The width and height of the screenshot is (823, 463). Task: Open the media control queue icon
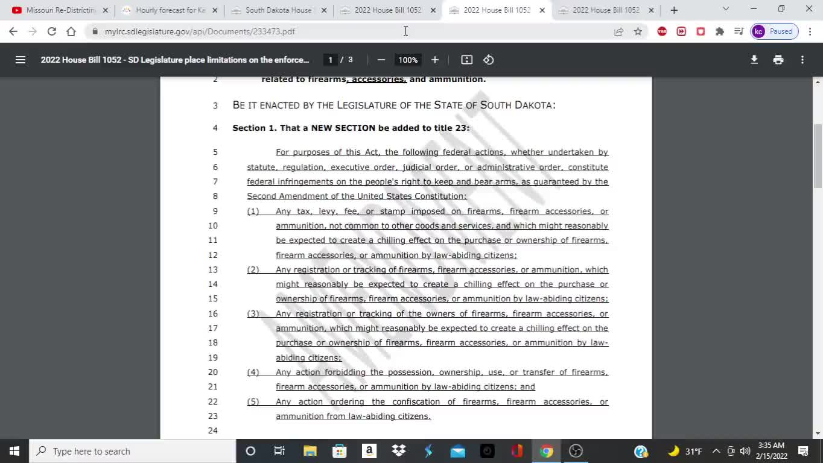[739, 31]
